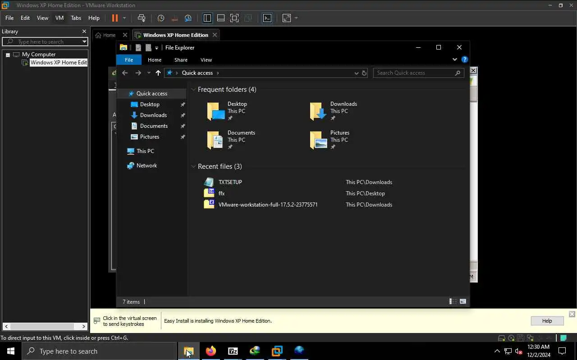Open the address bar history dropdown
This screenshot has height=360, width=577.
(x=356, y=73)
